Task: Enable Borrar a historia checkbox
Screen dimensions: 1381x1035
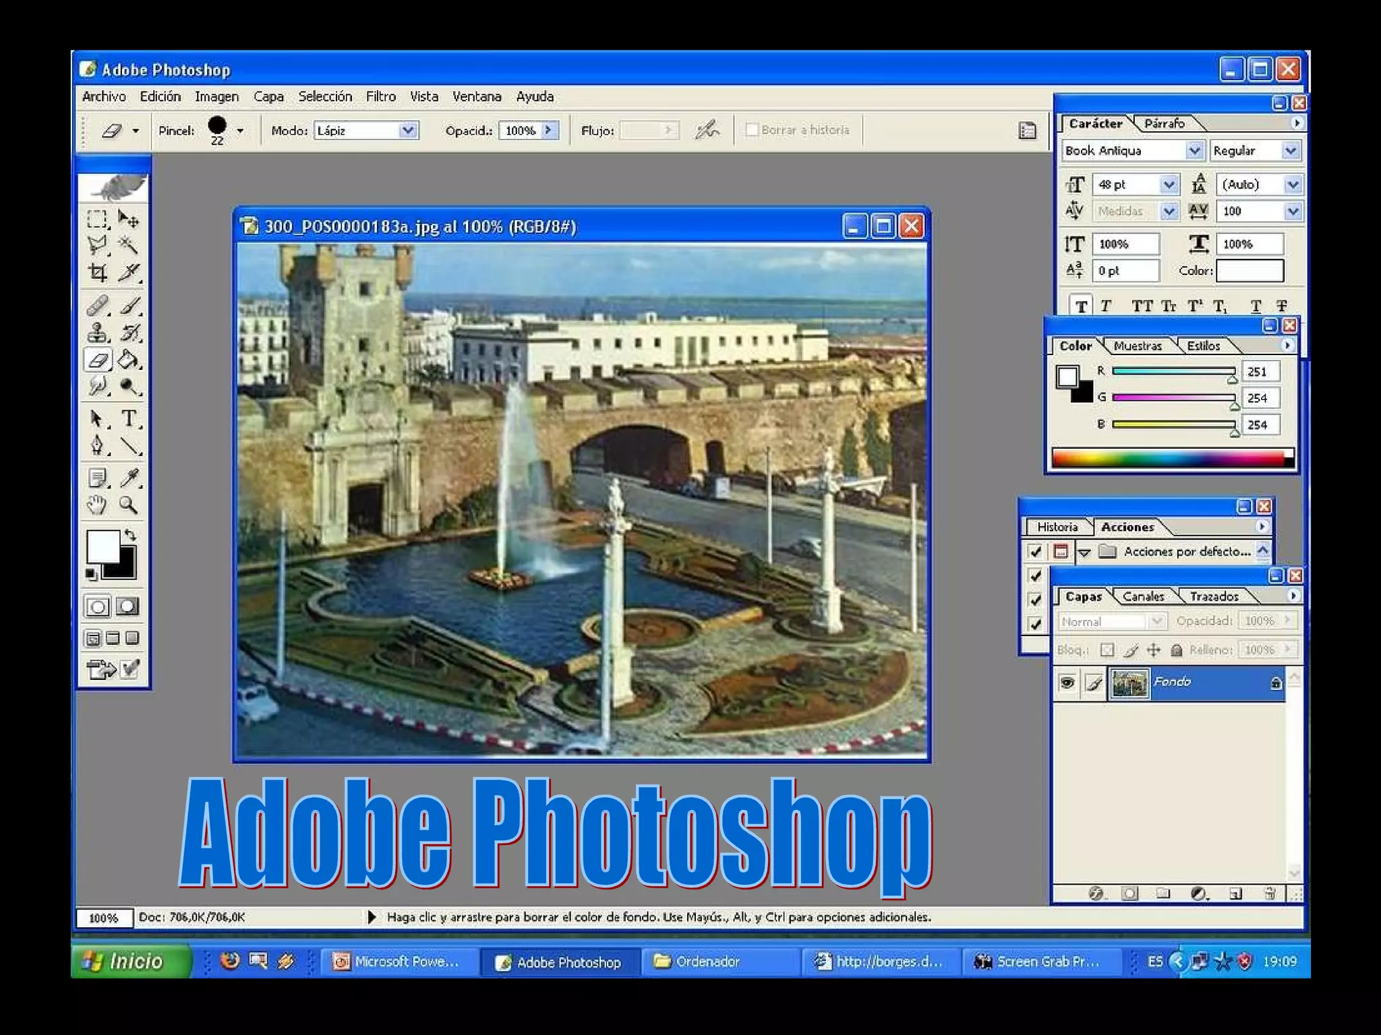Action: coord(752,129)
